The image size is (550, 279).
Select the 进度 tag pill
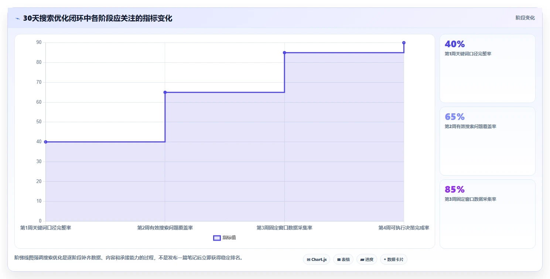click(367, 259)
